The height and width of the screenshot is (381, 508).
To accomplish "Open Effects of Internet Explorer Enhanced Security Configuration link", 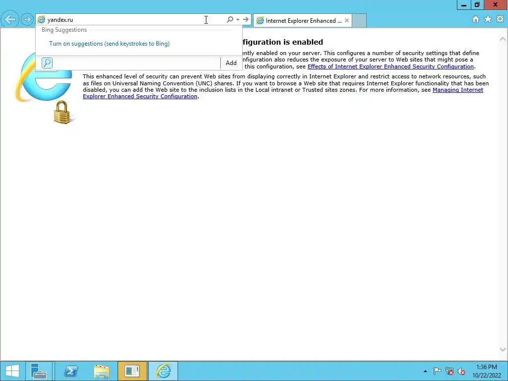I will 390,66.
